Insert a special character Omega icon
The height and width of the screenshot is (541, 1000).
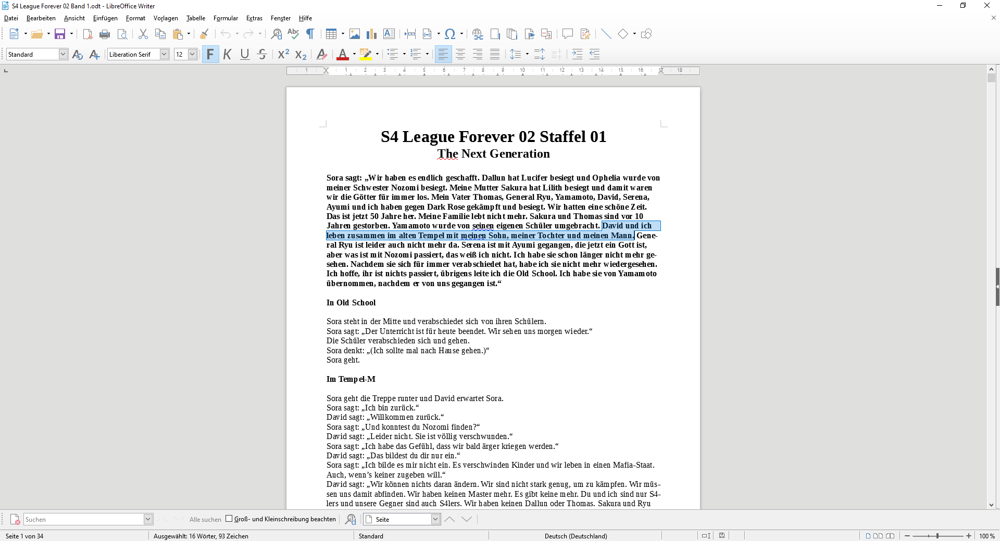450,34
